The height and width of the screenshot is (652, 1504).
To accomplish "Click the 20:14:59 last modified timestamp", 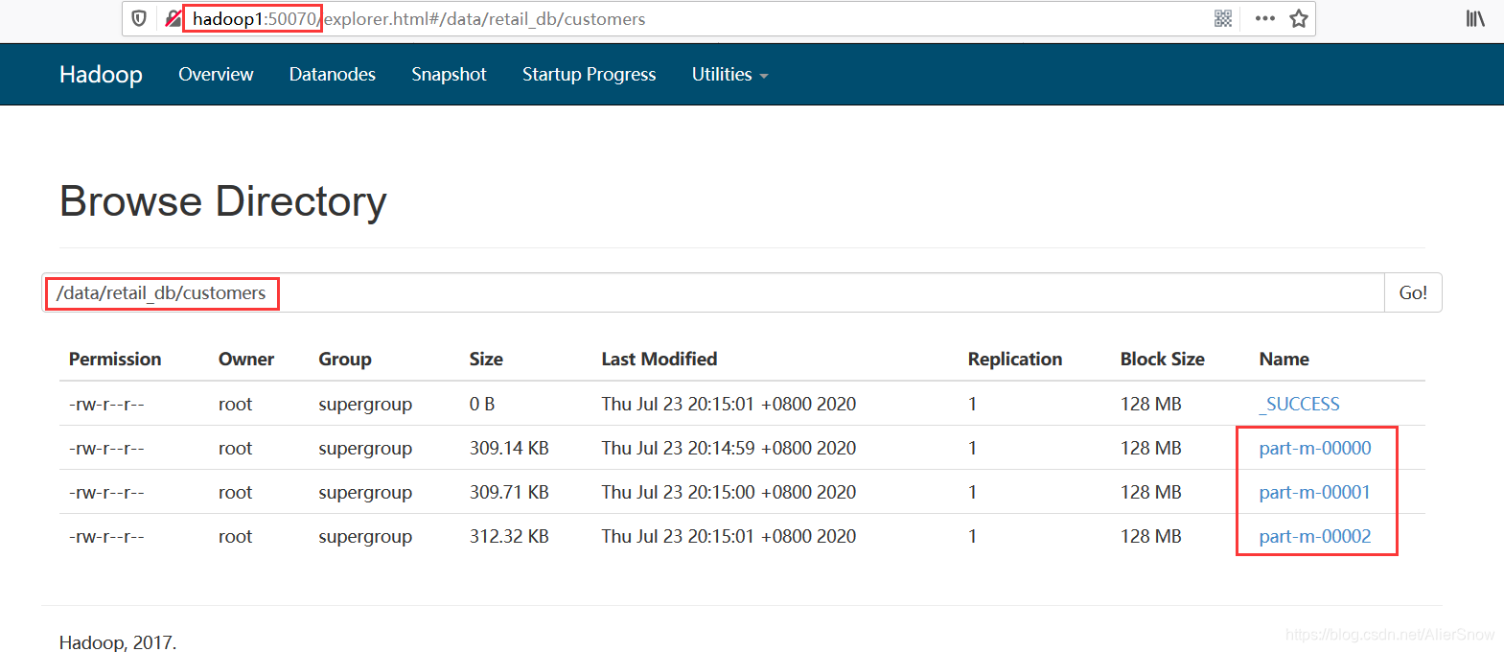I will [x=729, y=448].
